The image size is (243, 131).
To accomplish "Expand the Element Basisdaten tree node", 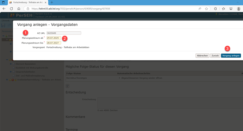I will click(x=11, y=64).
